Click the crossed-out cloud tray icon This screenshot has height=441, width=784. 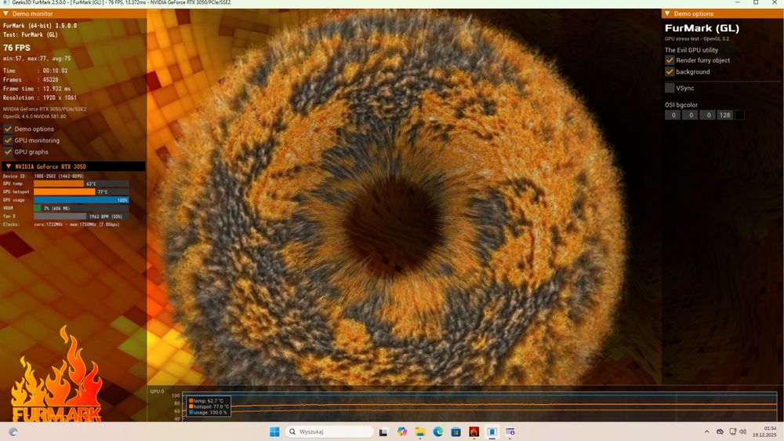click(x=720, y=432)
